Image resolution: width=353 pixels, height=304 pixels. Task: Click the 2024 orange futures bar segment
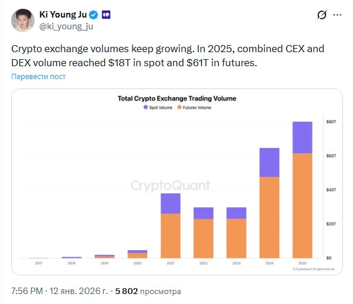point(269,217)
